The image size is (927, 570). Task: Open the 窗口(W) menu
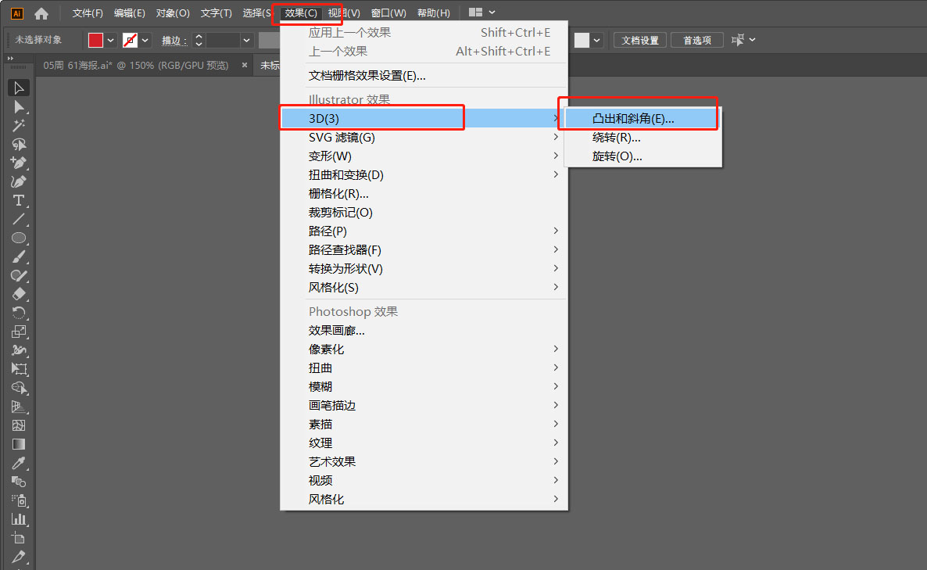[x=388, y=13]
